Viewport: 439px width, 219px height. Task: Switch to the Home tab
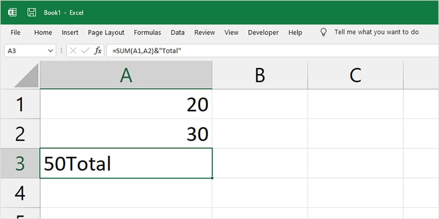tap(43, 32)
